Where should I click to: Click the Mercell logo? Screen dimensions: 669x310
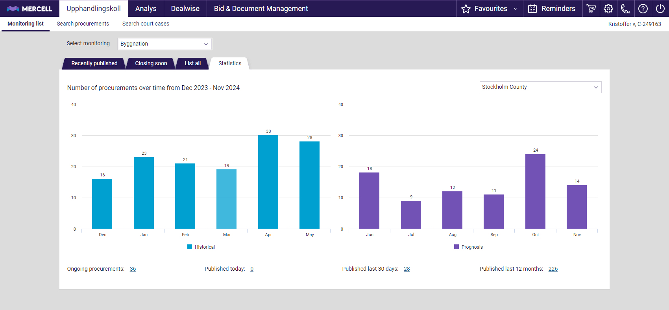(30, 9)
